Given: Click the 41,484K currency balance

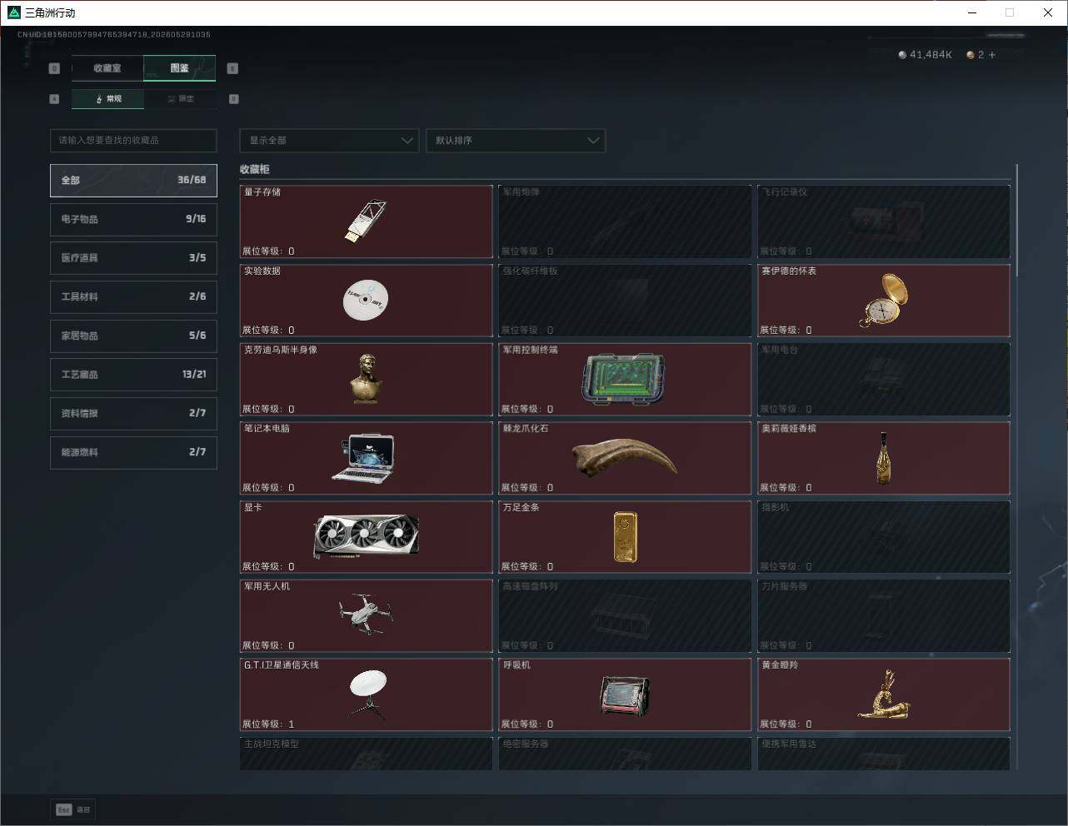Looking at the screenshot, I should pyautogui.click(x=925, y=55).
